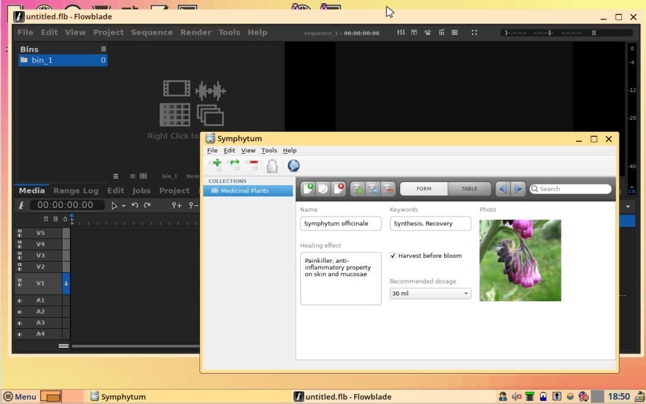Click the grid view icon in the media panel
The height and width of the screenshot is (404, 646).
143,176
